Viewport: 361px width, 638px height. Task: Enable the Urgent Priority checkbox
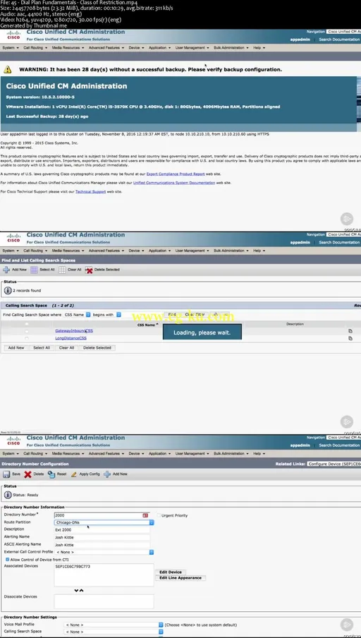159,515
